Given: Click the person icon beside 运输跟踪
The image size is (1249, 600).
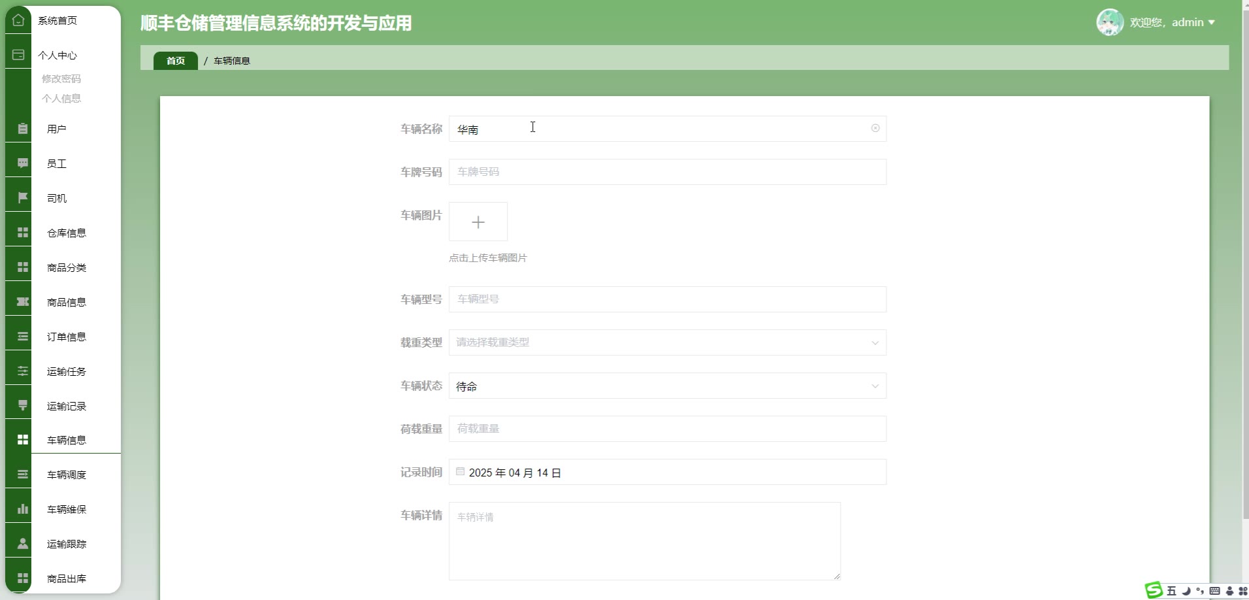Looking at the screenshot, I should click(23, 544).
